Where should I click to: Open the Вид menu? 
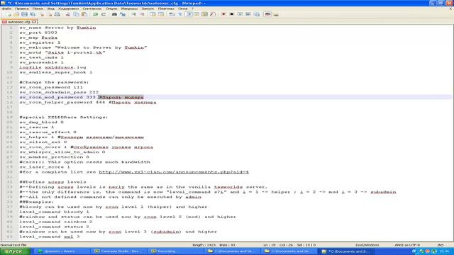(51, 8)
